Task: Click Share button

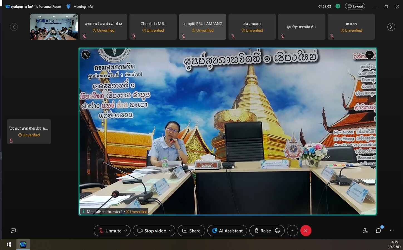Action: pyautogui.click(x=191, y=231)
